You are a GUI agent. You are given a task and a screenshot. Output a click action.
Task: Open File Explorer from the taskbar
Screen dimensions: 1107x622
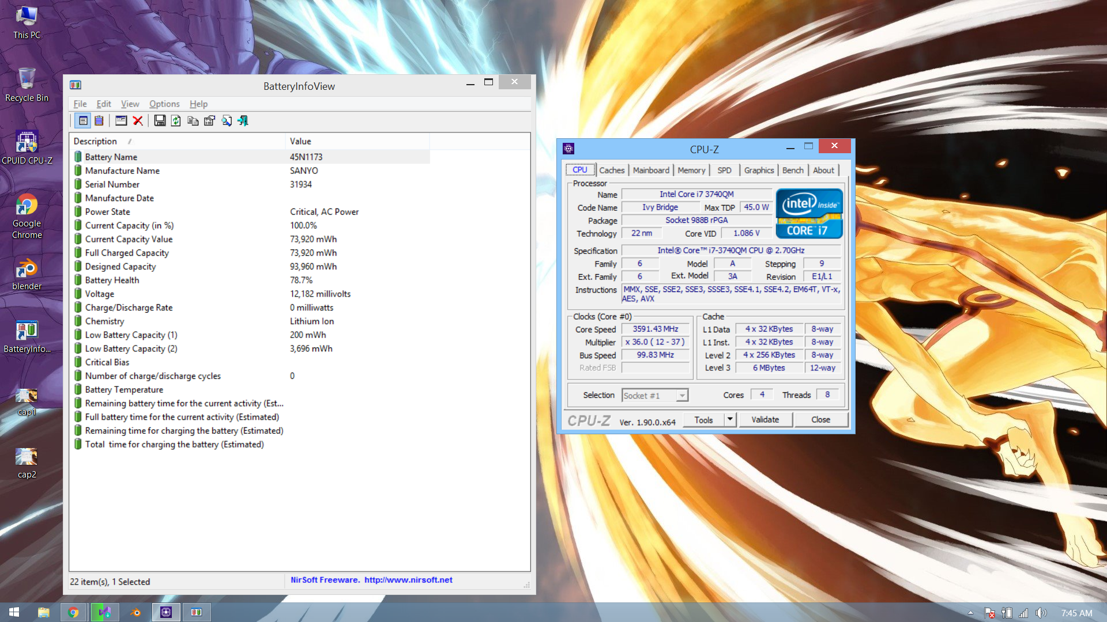point(44,612)
